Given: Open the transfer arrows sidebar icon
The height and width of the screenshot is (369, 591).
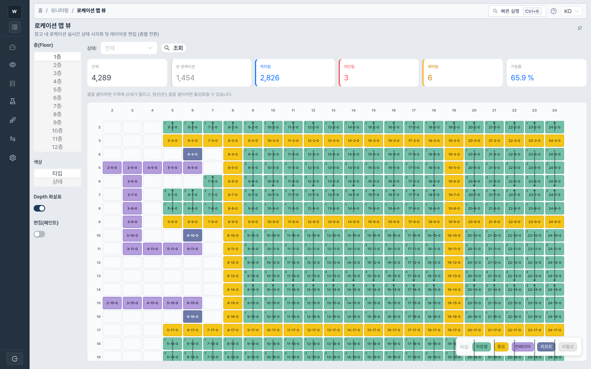Looking at the screenshot, I should tap(13, 139).
